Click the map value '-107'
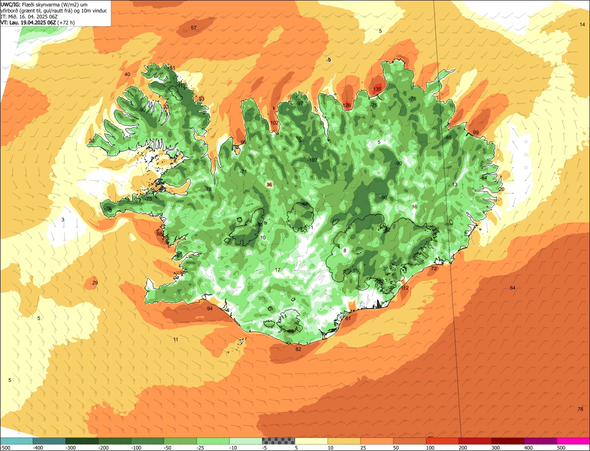590x451 pixels. point(313,160)
